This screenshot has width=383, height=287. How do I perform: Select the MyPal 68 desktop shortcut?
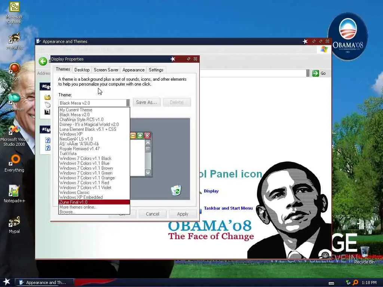click(14, 41)
